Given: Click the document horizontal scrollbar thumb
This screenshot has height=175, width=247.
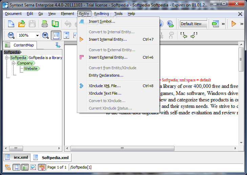Looking at the screenshot, I should pyautogui.click(x=122, y=148).
